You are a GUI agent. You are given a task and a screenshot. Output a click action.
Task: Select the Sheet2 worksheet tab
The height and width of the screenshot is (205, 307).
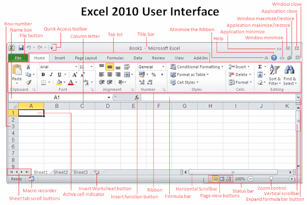coord(61,172)
